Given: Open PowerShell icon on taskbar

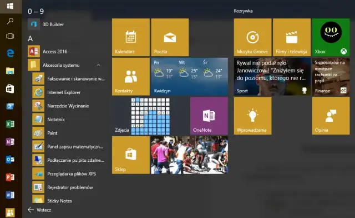Looking at the screenshot, I should pyautogui.click(x=10, y=106).
